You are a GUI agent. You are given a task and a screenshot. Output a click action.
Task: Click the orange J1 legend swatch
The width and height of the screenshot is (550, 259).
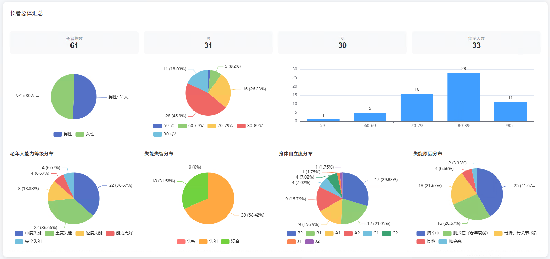291,241
